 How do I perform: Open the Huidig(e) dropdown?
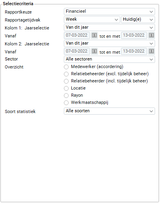click(138, 20)
